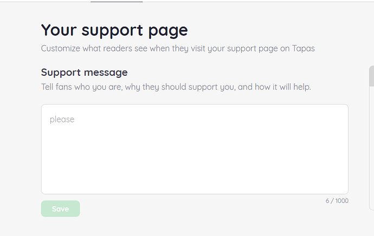Click the word "support" in the main heading
The height and width of the screenshot is (236, 374).
coord(114,30)
